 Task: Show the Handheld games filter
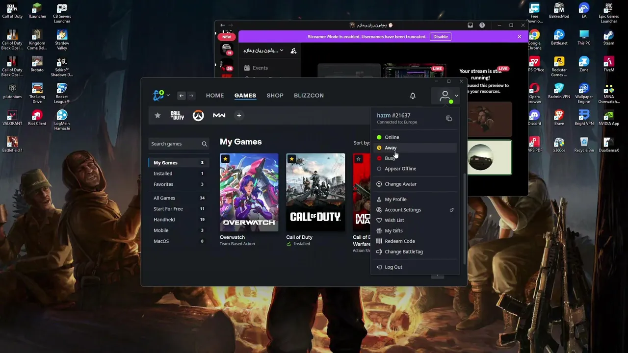(x=179, y=220)
